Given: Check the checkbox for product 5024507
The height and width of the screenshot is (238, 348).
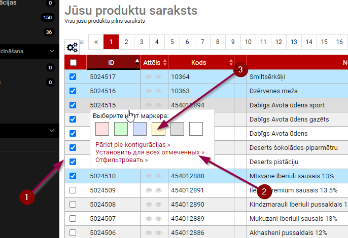Looking at the screenshot, I should coord(73,219).
